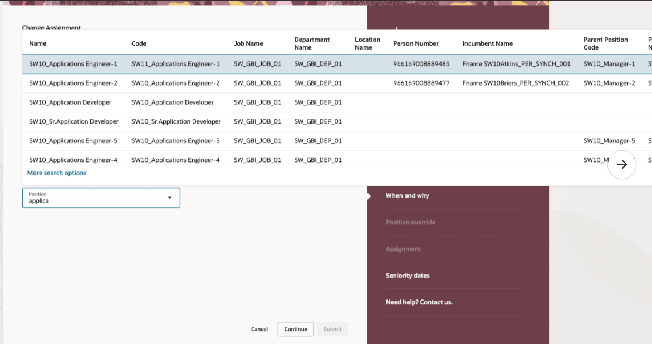Click SW_GBI_DEP_01 in Engineer-5 row
The image size is (652, 344).
point(318,140)
